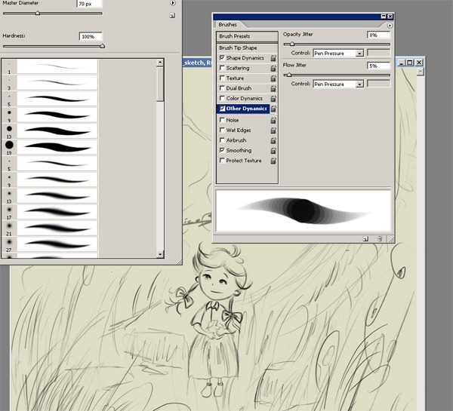The height and width of the screenshot is (411, 453).
Task: Click lock icon beside Smoothing
Action: tap(273, 150)
